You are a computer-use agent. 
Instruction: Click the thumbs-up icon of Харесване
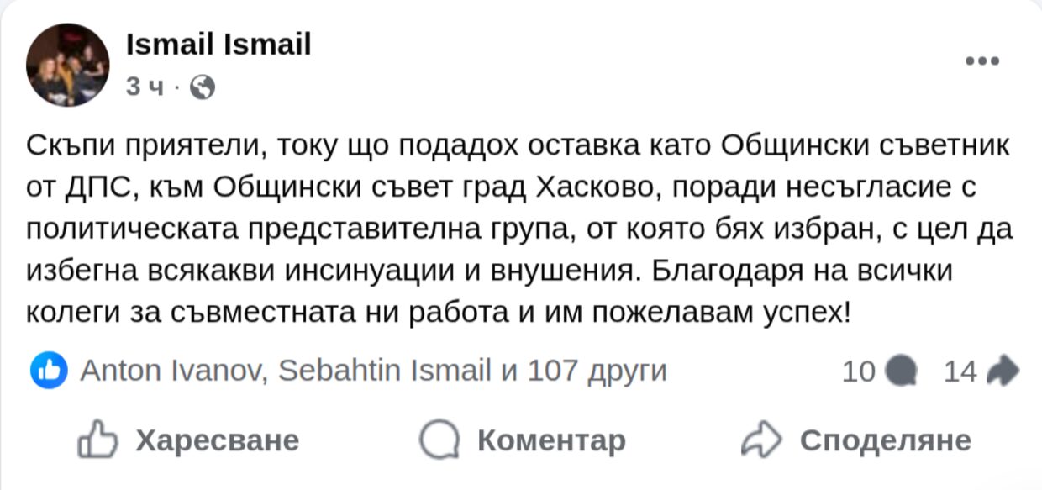[97, 440]
